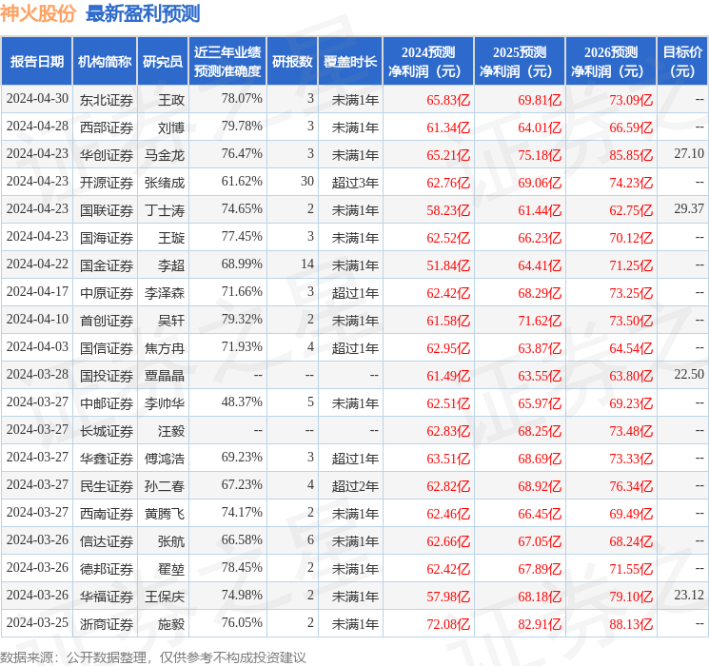Select the 华创证券 cell

(x=107, y=155)
